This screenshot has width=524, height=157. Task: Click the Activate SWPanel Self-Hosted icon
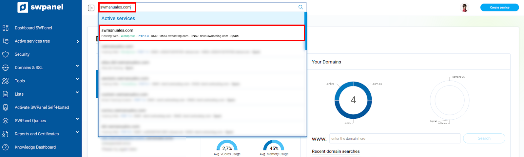(x=6, y=108)
